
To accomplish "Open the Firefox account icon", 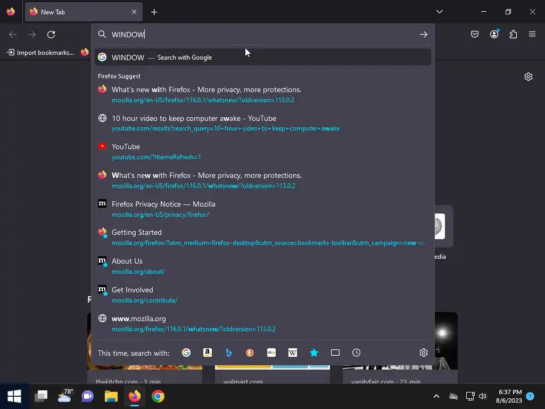I will [x=494, y=34].
